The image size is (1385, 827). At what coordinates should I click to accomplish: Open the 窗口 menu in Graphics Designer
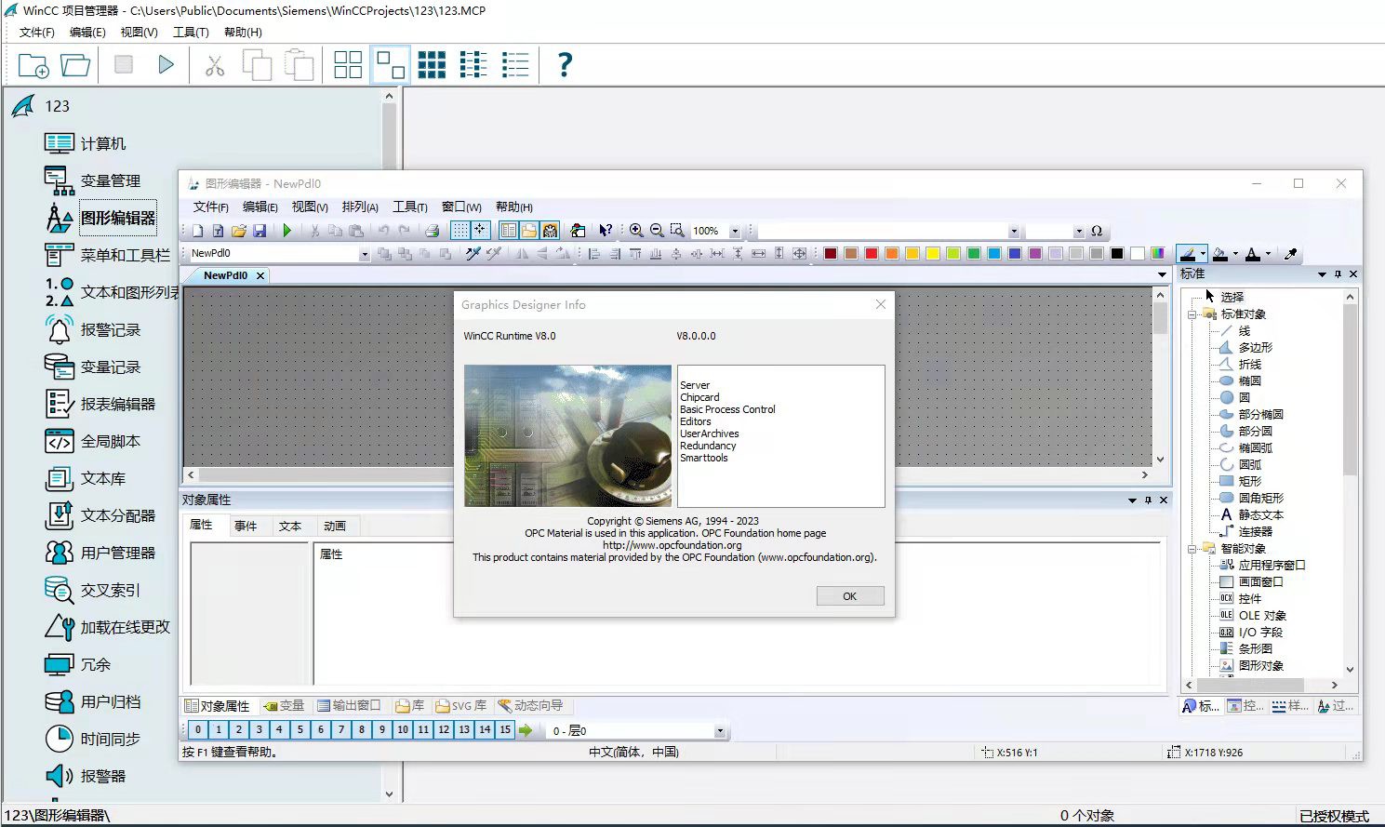(461, 207)
